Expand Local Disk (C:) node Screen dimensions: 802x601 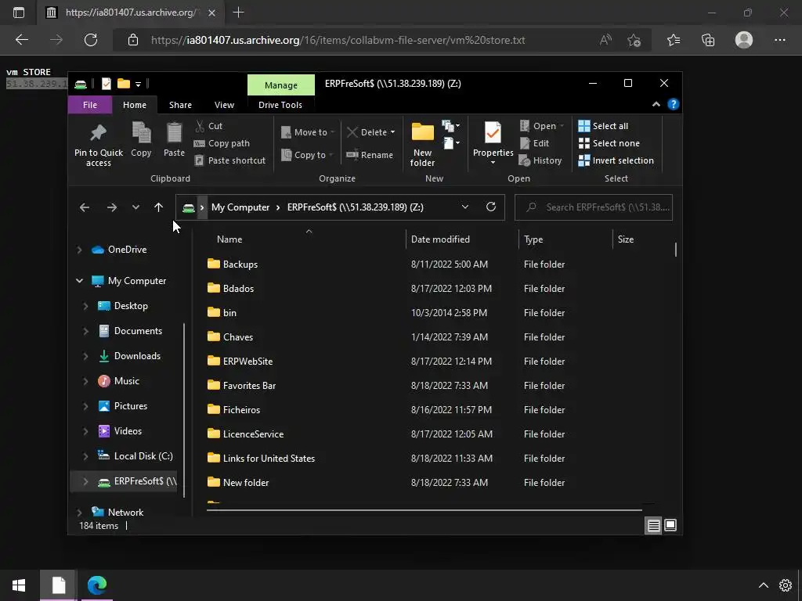tap(85, 456)
